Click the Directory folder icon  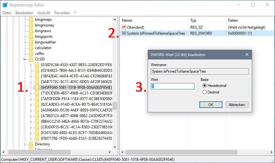point(31,144)
